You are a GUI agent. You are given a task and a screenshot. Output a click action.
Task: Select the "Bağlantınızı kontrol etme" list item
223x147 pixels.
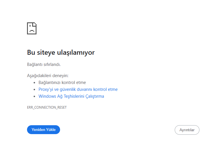point(62,83)
